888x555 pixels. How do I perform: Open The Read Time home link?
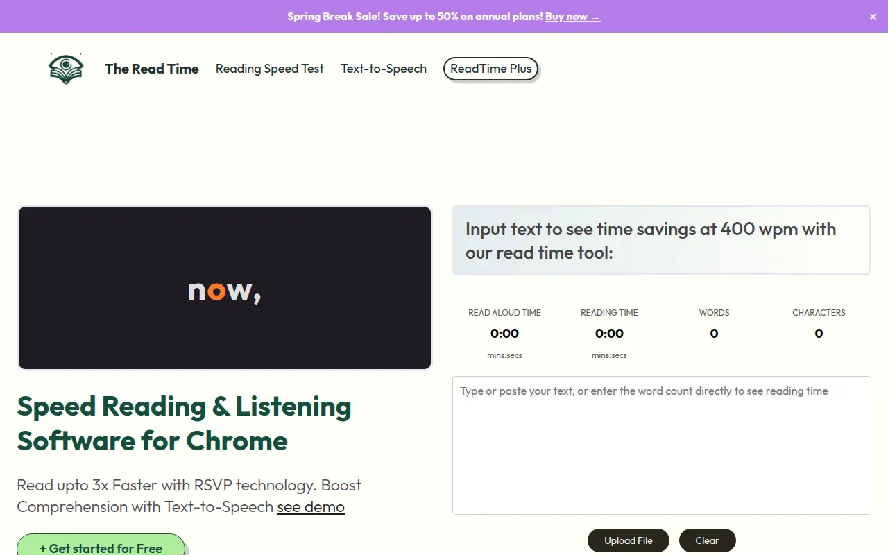(x=152, y=69)
